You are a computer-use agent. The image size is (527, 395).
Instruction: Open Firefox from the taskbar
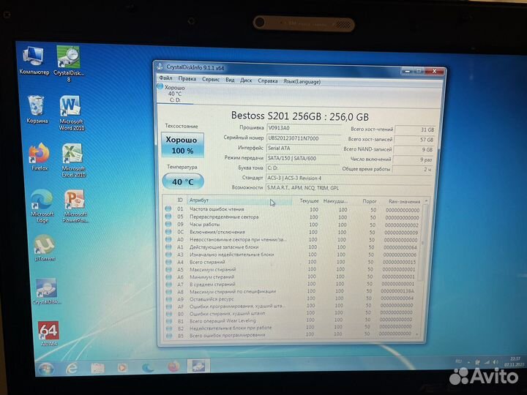[173, 366]
